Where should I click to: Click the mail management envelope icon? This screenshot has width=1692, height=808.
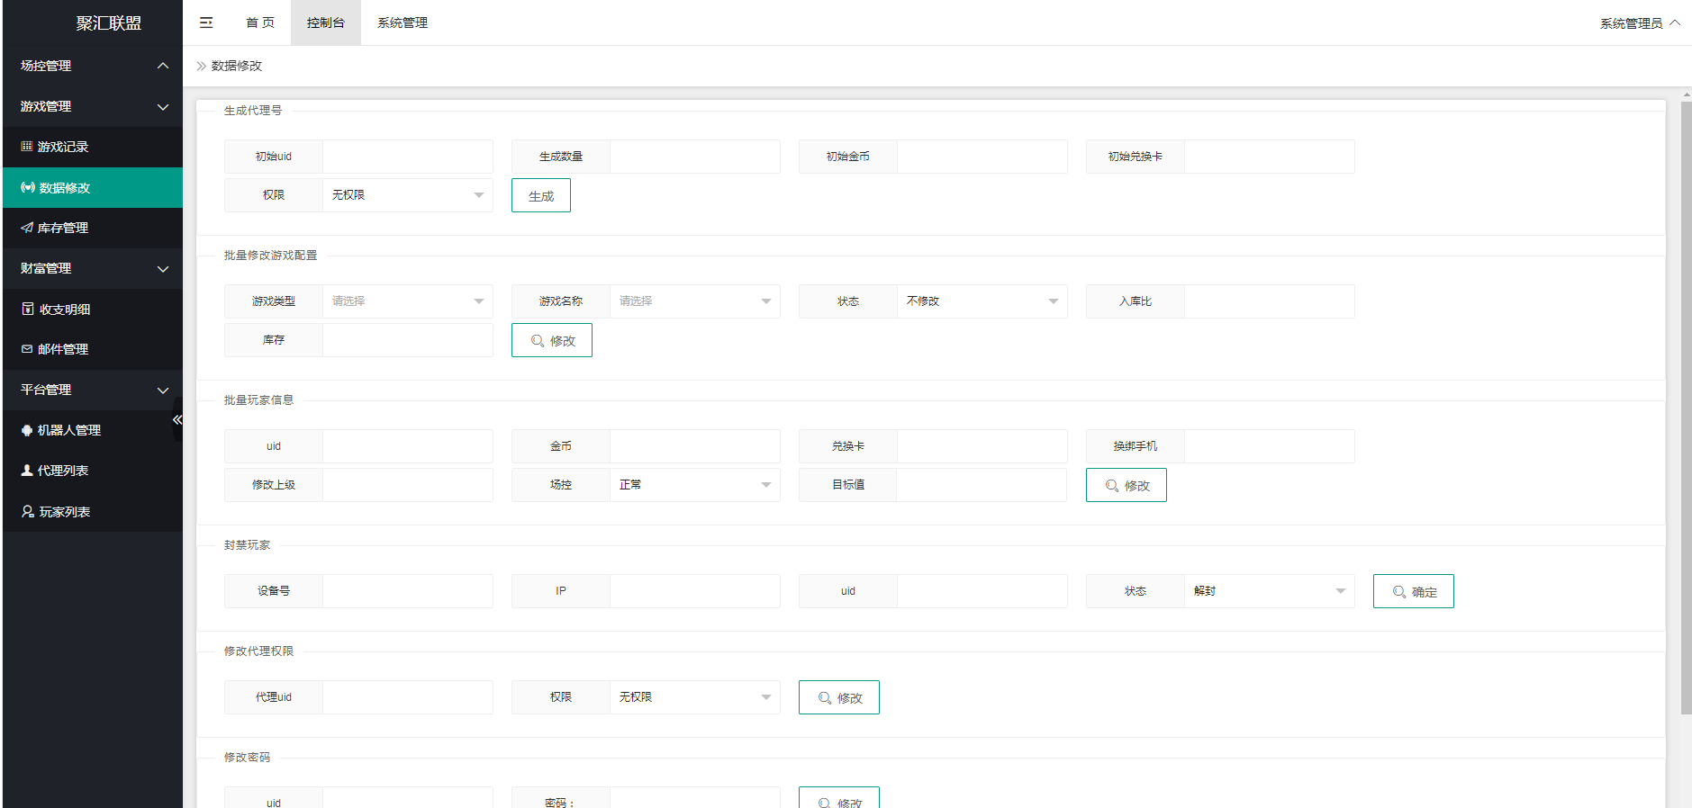pos(27,349)
